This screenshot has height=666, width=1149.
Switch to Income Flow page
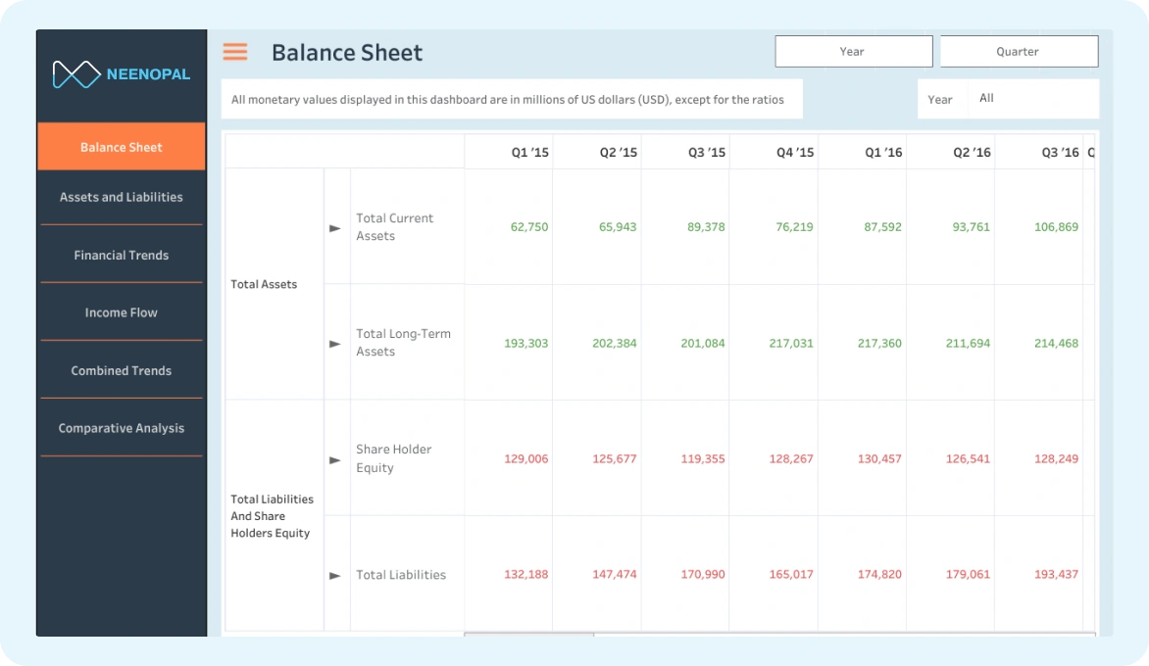pyautogui.click(x=122, y=312)
